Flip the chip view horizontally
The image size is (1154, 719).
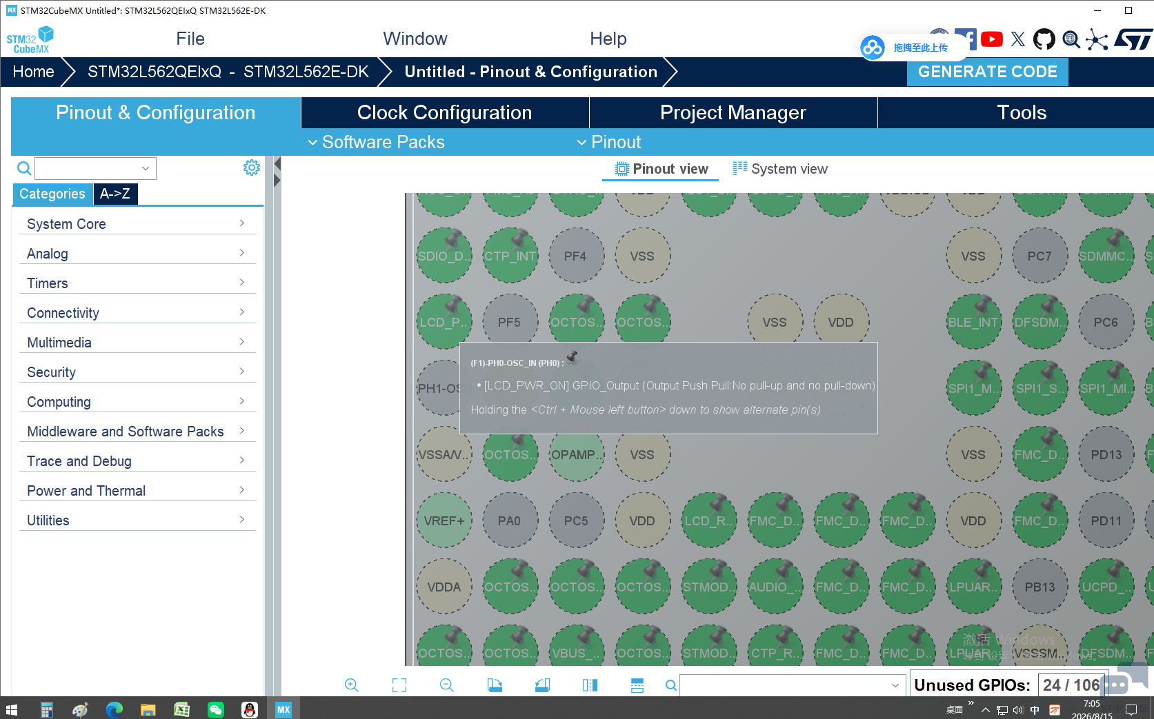click(590, 685)
